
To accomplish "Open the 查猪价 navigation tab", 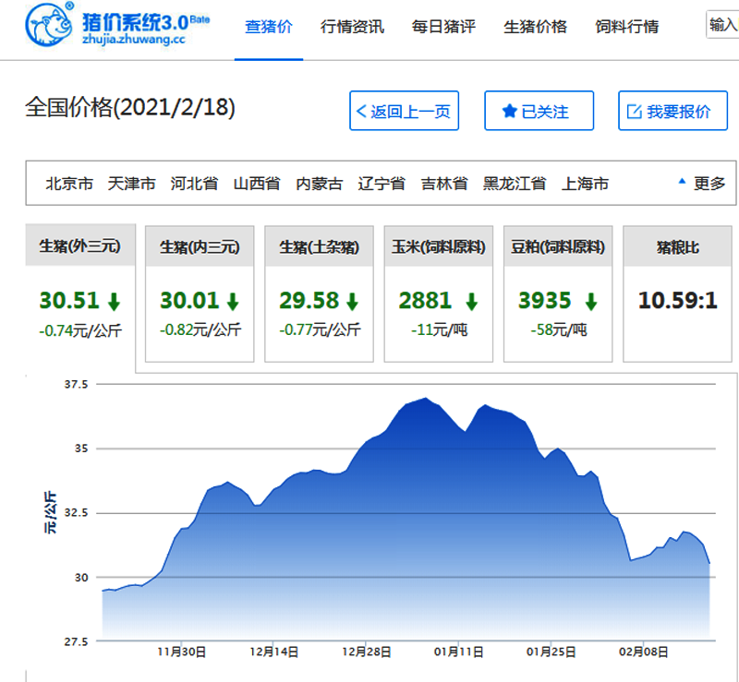I will (x=269, y=27).
